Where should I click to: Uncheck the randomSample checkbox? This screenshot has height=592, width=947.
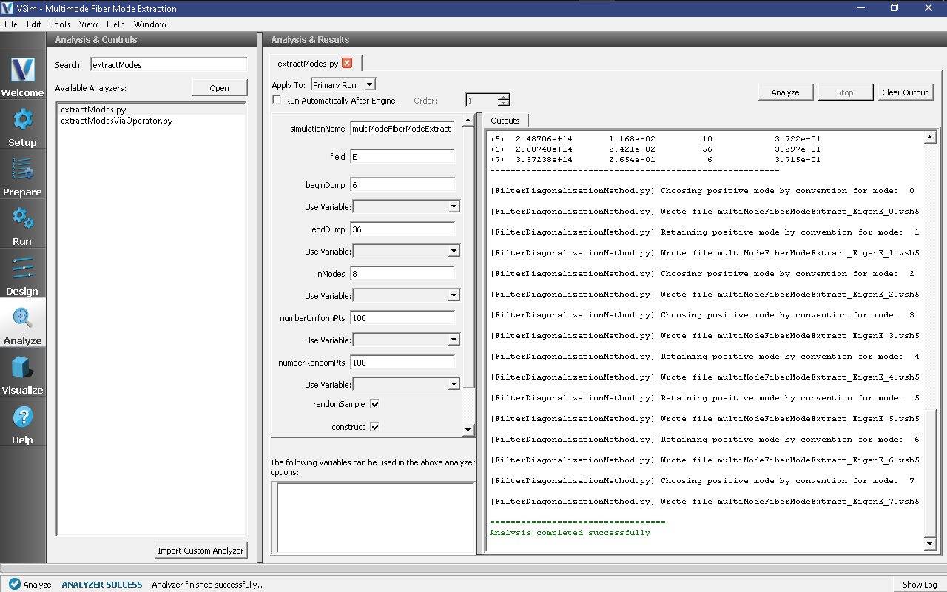pos(374,404)
